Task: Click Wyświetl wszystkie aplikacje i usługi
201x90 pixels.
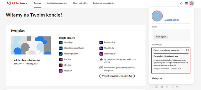Action: point(117,76)
